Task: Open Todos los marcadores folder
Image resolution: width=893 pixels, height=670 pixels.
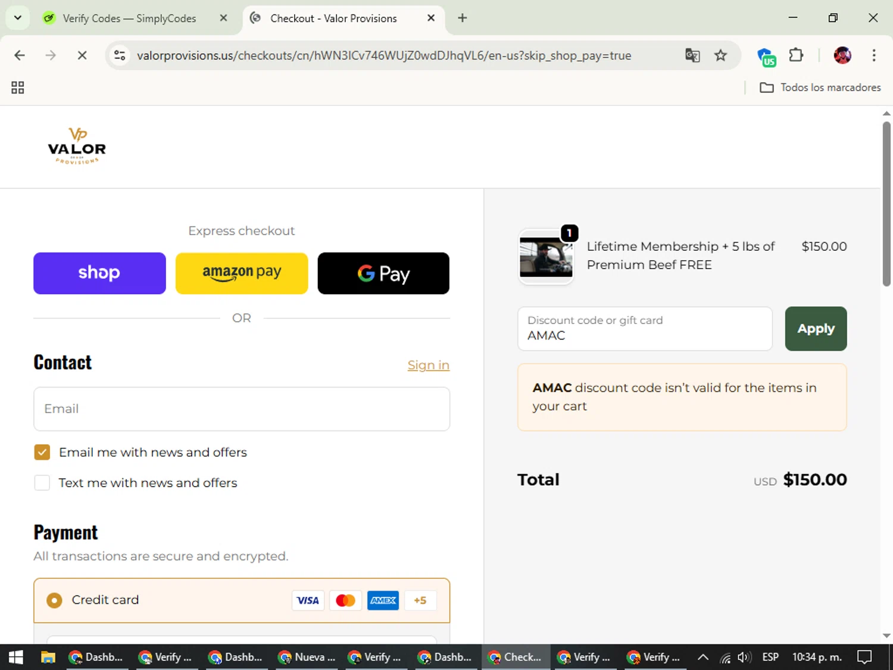Action: tap(820, 88)
